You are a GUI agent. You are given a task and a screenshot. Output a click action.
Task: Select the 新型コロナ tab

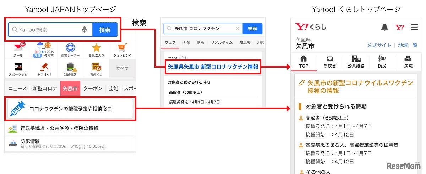point(45,88)
